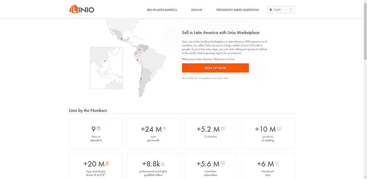Go to Sign Up in the navigation
367x179 pixels.
(x=196, y=10)
